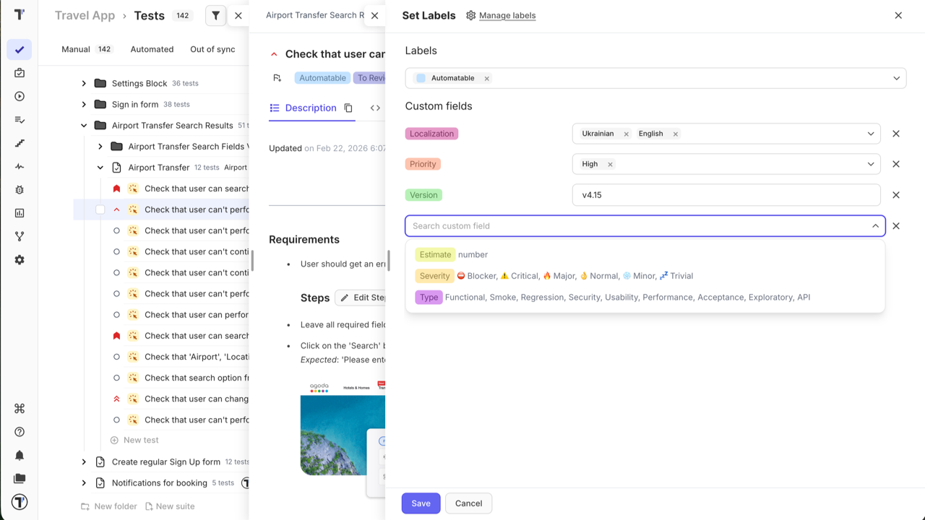Click the Testomat logo at top left
The width and height of the screenshot is (925, 520).
(x=20, y=14)
